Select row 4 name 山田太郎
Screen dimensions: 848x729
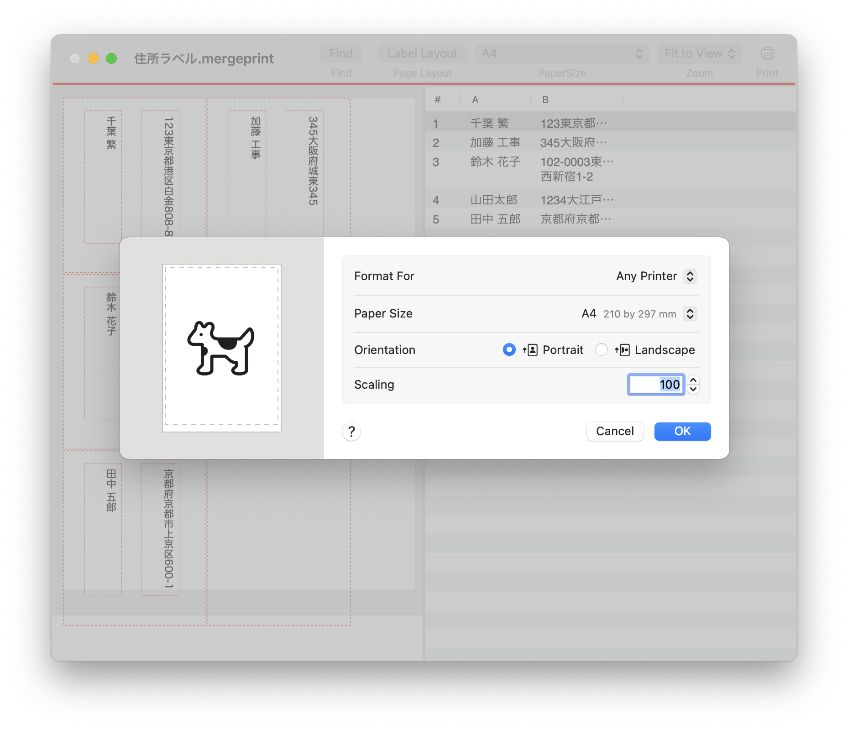(x=494, y=200)
